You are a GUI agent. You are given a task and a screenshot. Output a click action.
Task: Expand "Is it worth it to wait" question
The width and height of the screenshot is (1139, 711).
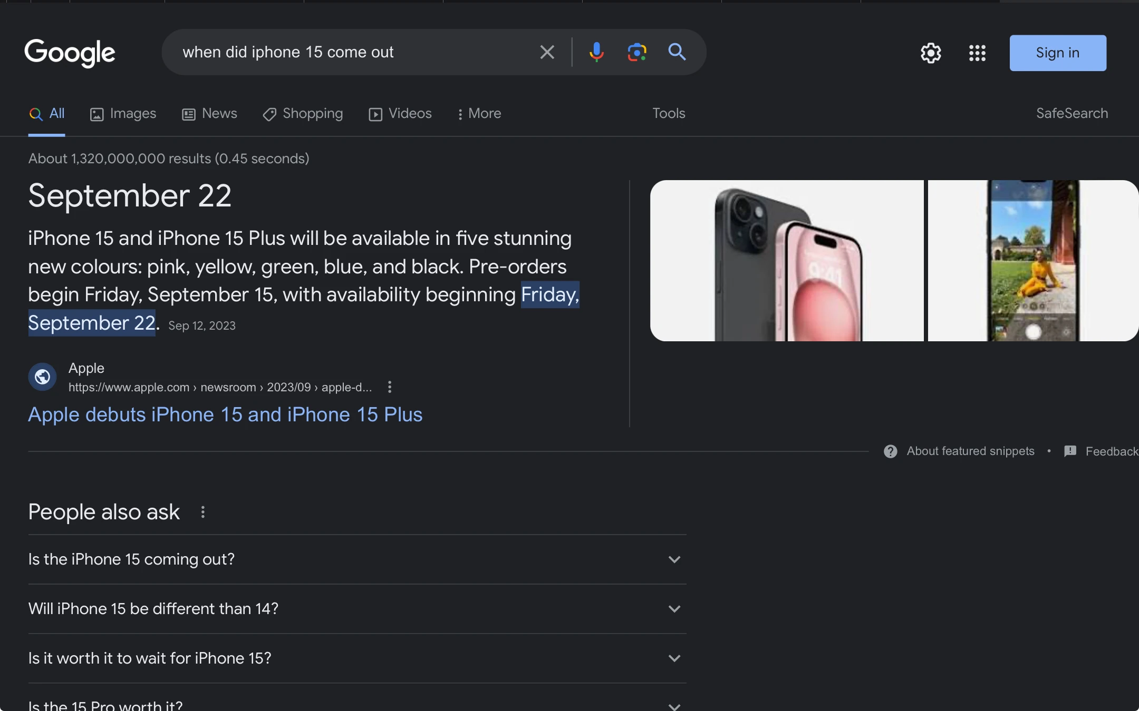[674, 658]
